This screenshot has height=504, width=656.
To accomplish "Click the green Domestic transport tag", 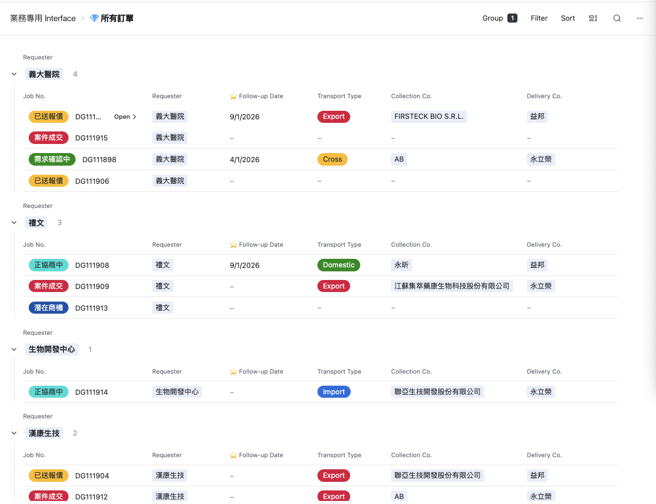I will point(339,265).
